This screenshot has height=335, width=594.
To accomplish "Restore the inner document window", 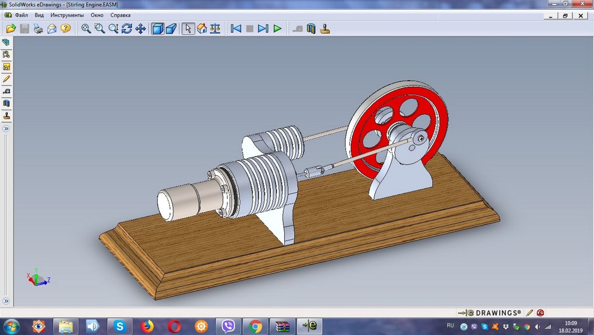I will (565, 15).
